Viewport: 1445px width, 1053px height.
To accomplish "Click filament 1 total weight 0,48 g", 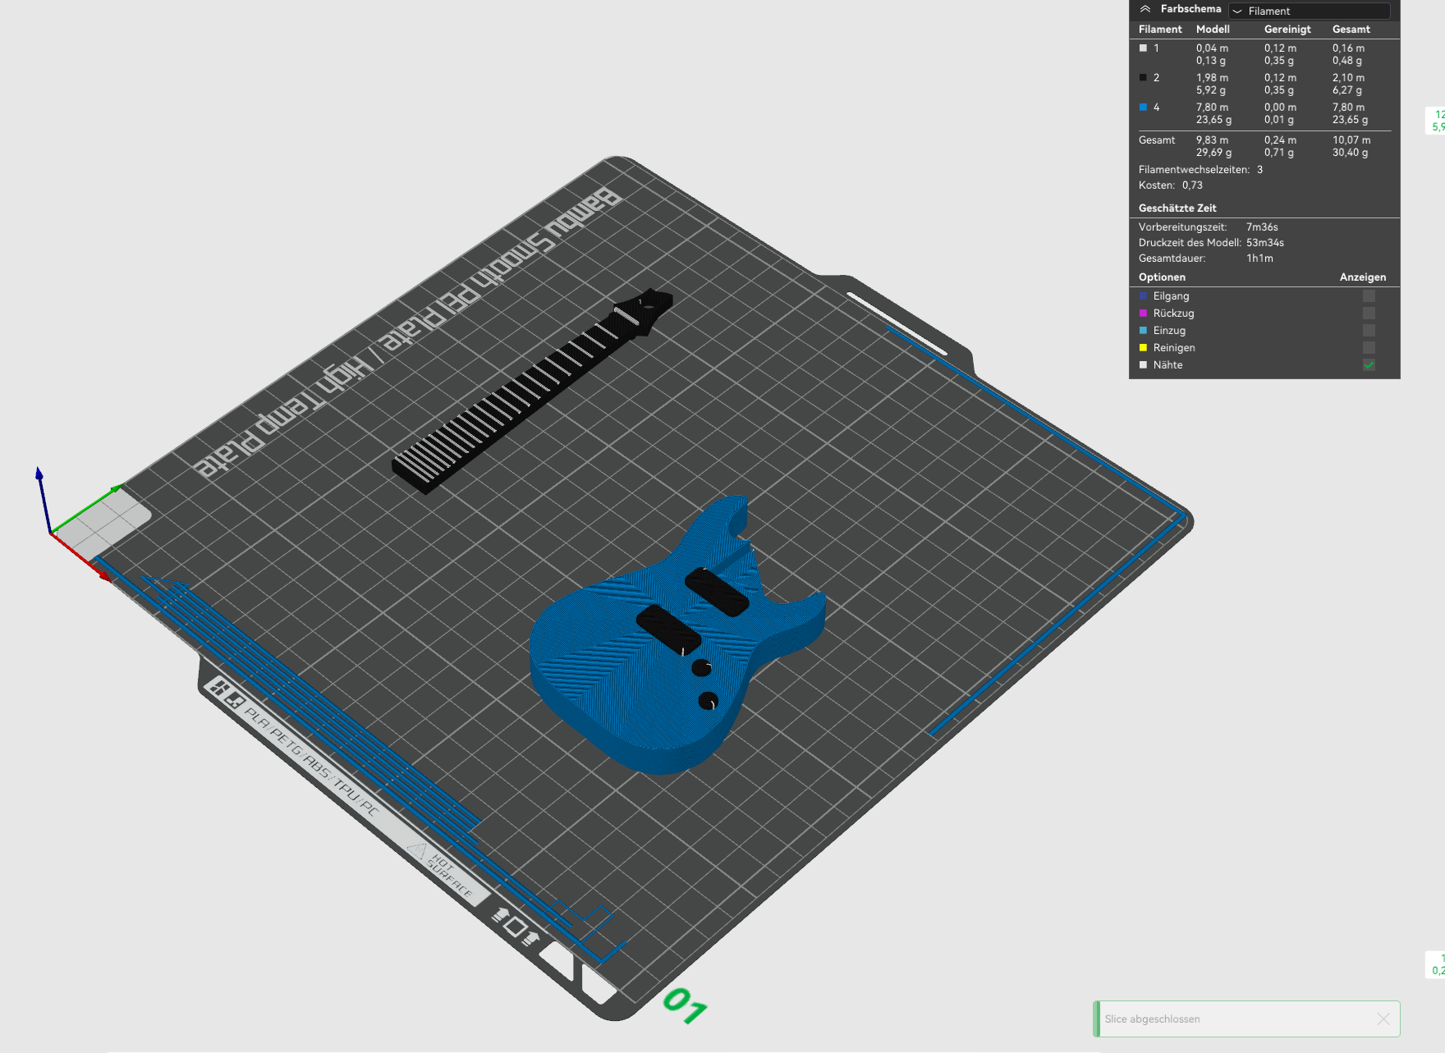I will 1347,61.
